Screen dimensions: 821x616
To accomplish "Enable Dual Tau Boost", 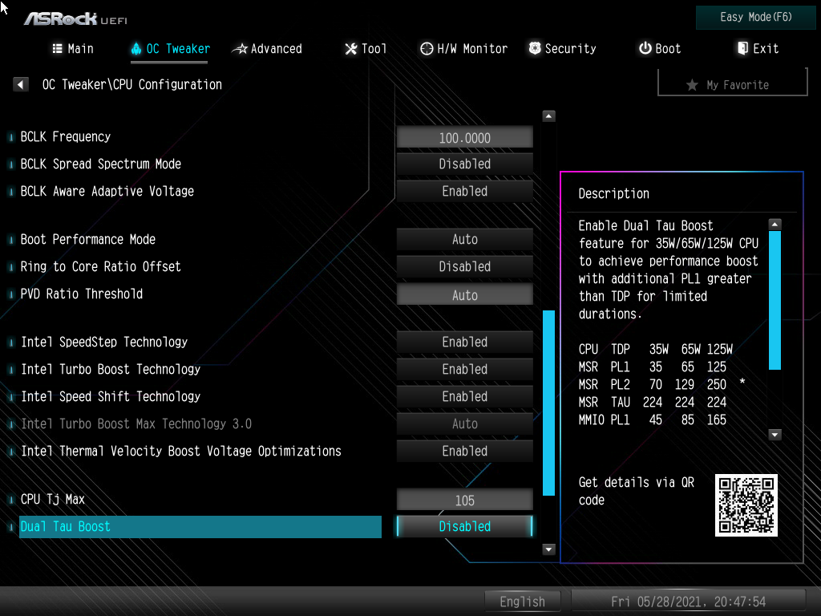I will pyautogui.click(x=464, y=526).
